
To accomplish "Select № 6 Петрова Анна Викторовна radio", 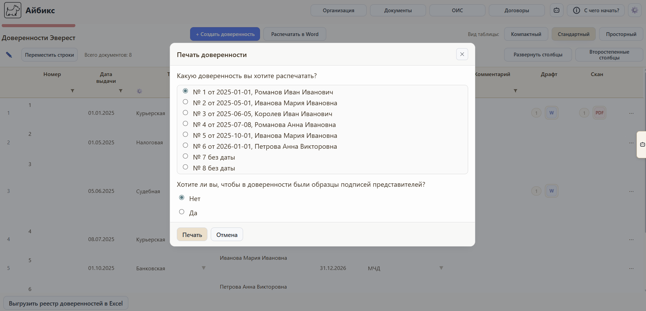I will click(x=185, y=145).
